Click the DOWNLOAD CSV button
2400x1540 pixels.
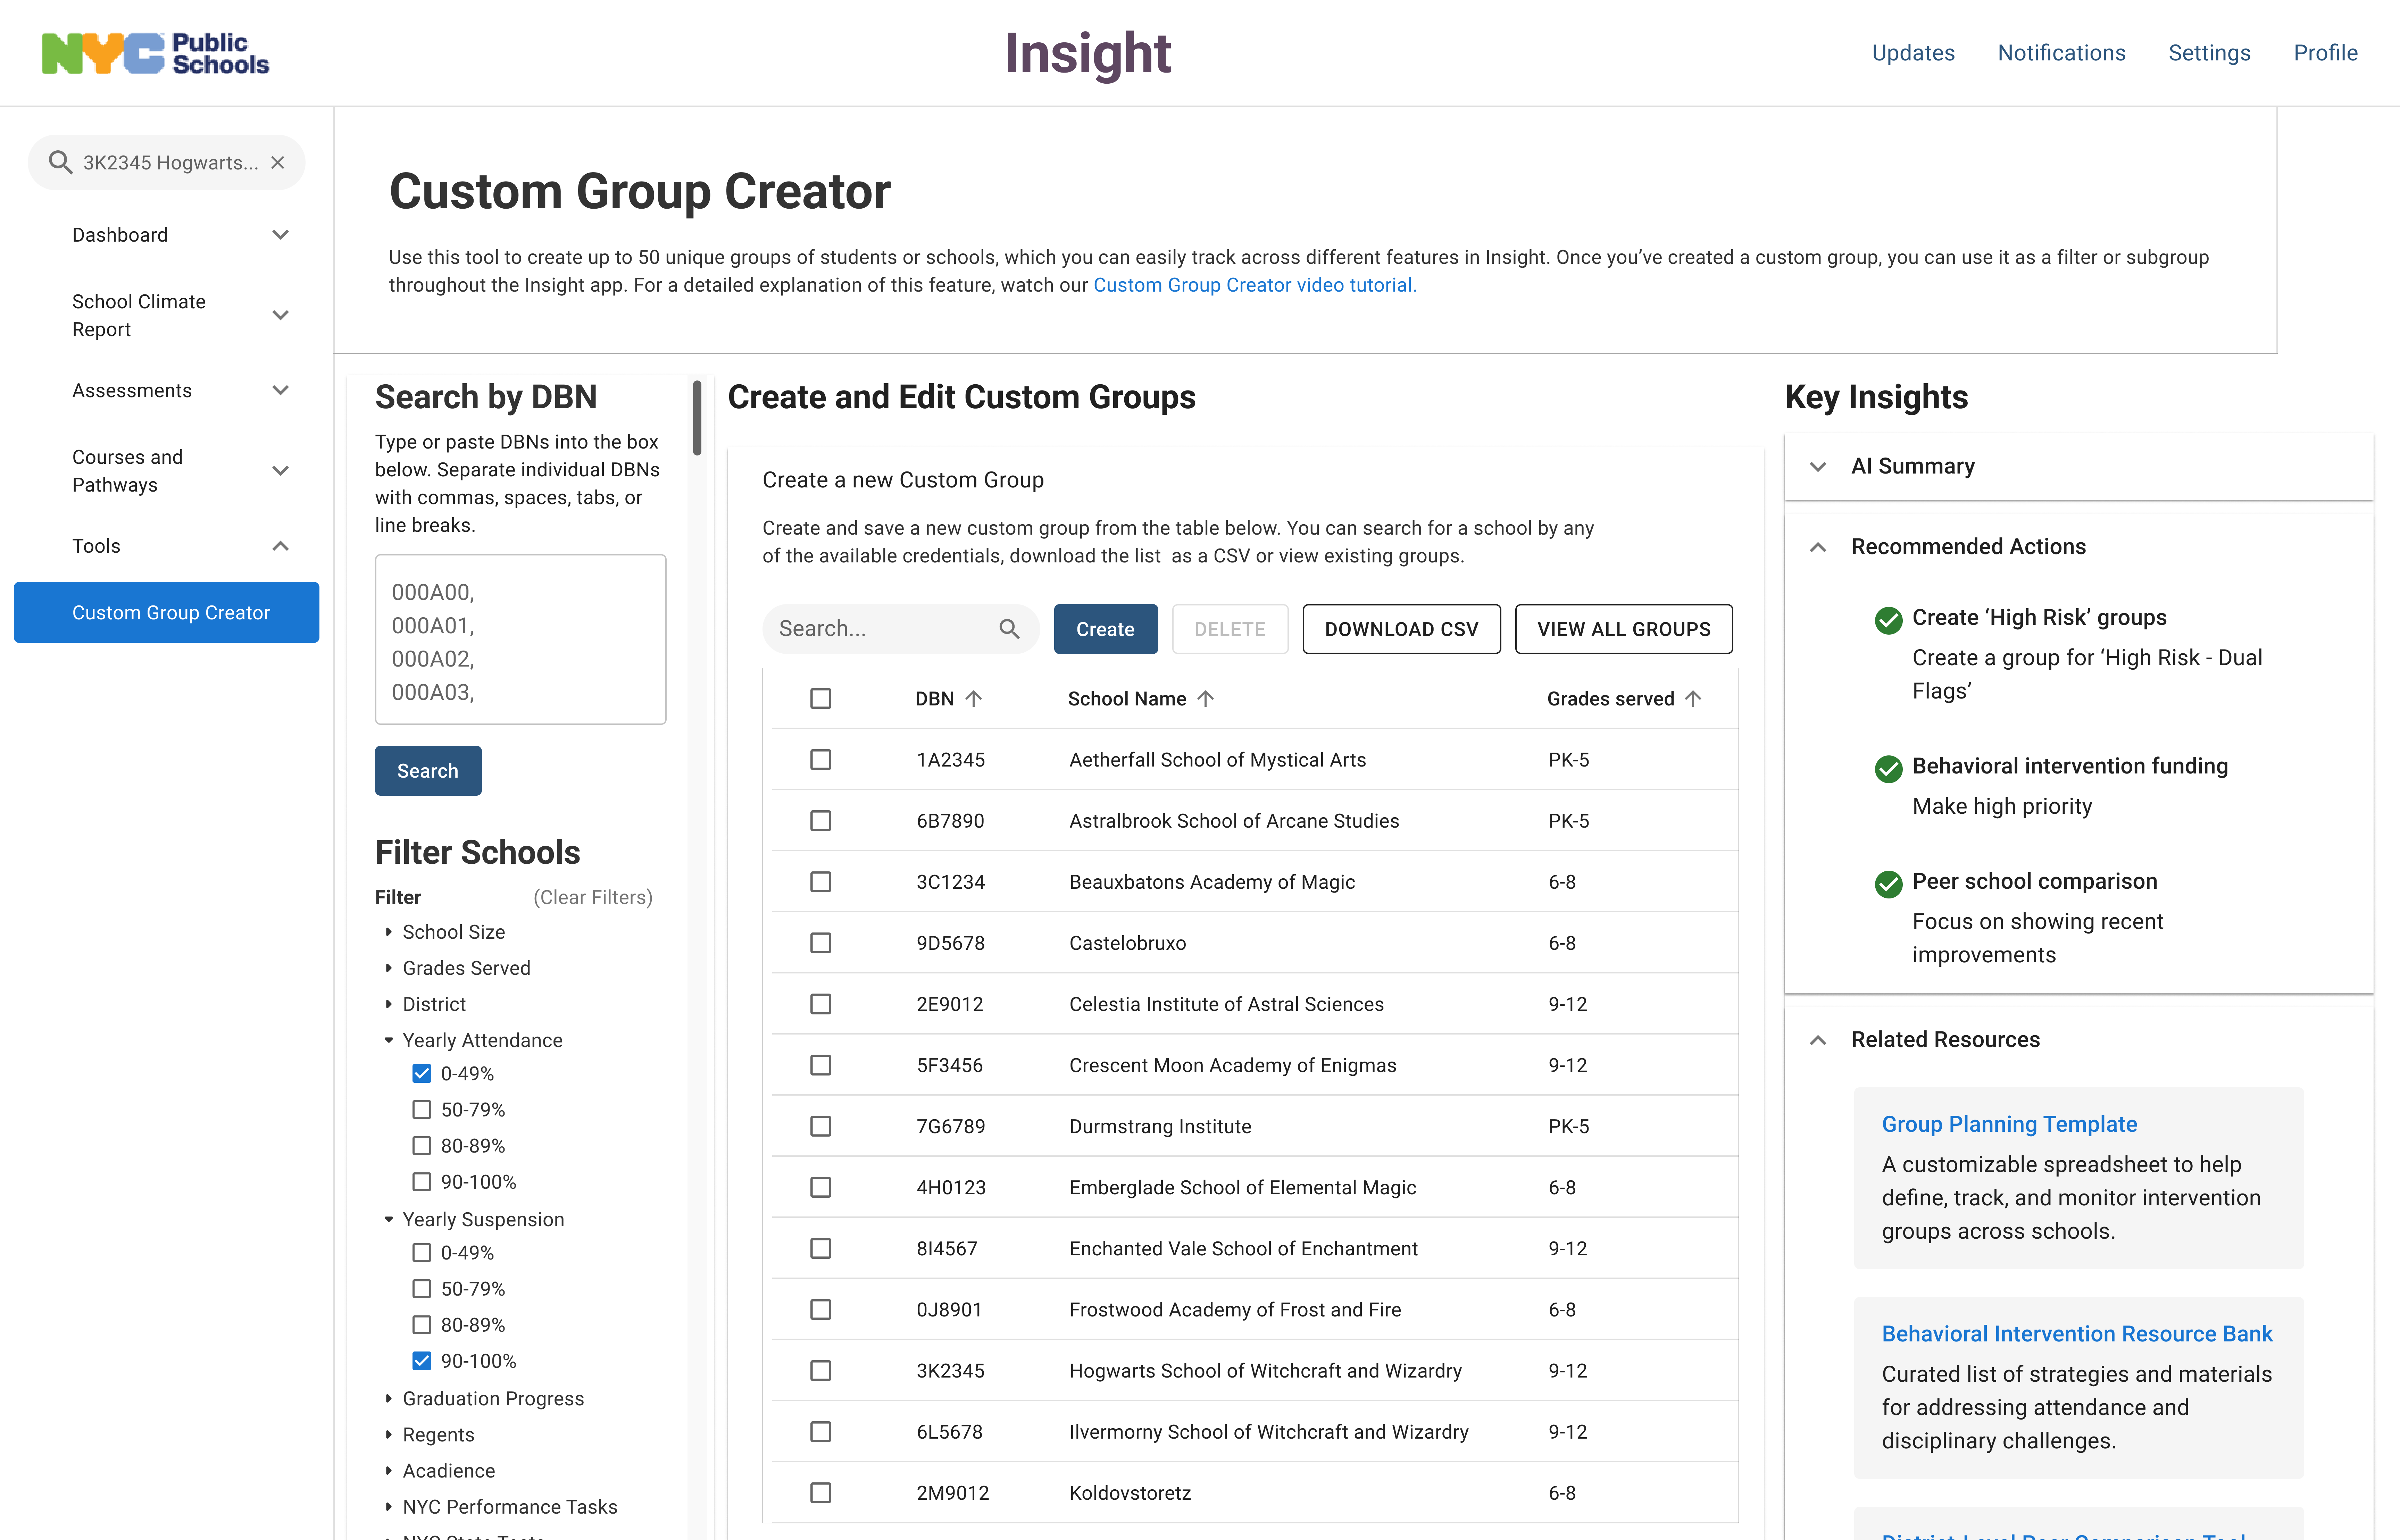(x=1401, y=629)
